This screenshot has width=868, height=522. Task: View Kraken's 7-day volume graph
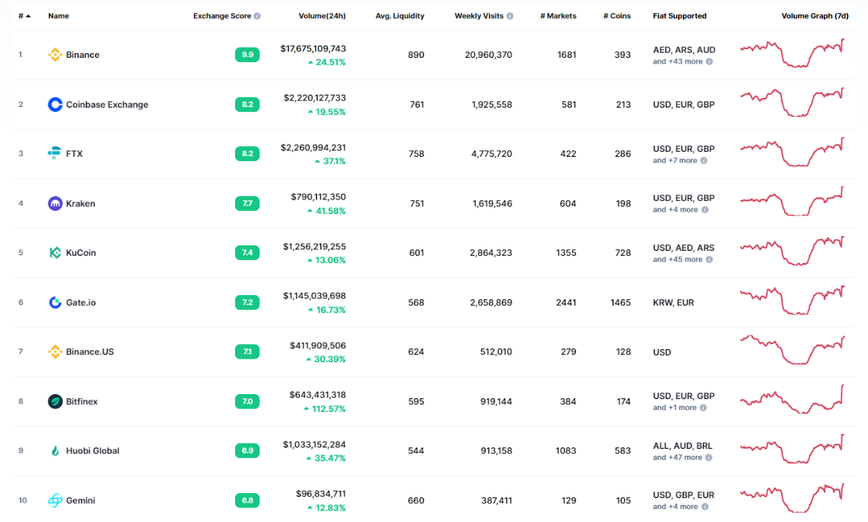tap(792, 201)
